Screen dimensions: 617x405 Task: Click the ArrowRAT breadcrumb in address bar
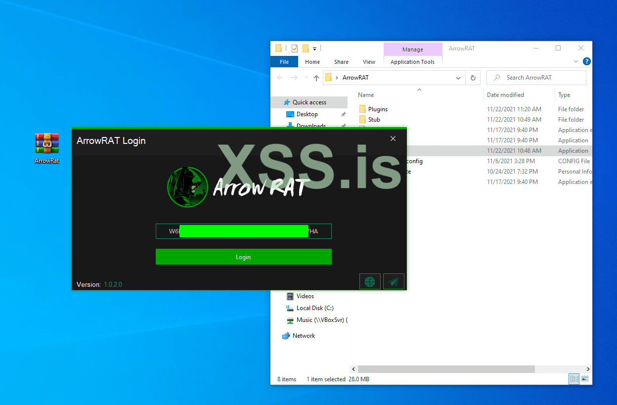355,78
